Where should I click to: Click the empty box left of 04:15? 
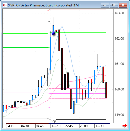click(5, 126)
